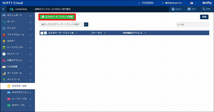
Task: Click the load balancer icon
Action: pyautogui.click(x=4, y=48)
